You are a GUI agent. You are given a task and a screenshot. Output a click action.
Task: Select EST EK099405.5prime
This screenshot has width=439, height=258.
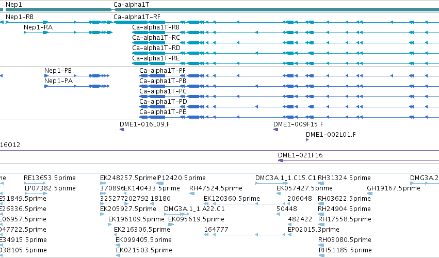click(x=143, y=240)
